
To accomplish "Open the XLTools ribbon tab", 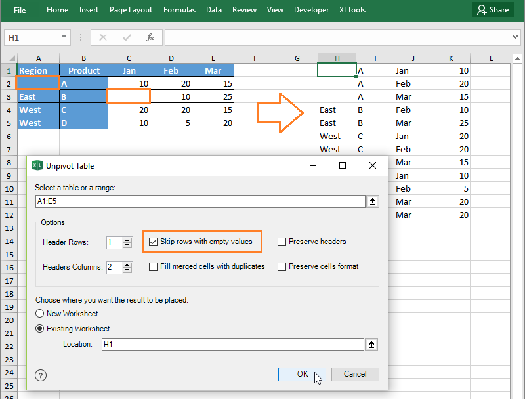I will click(352, 10).
